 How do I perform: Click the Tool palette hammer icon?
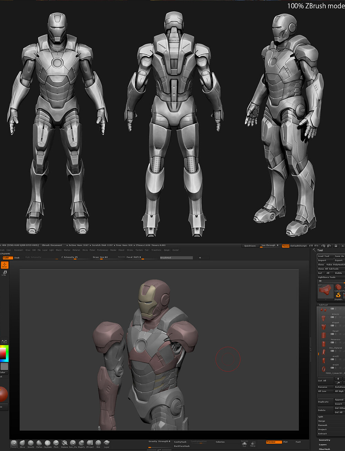pos(314,250)
